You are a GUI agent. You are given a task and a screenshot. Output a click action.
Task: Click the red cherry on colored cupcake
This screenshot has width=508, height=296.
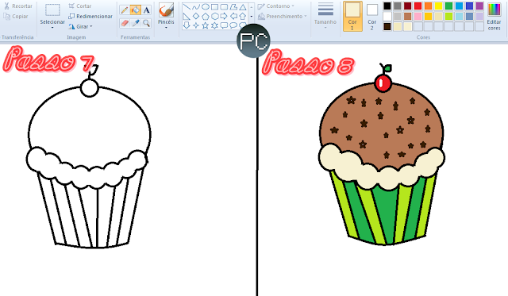coord(383,83)
